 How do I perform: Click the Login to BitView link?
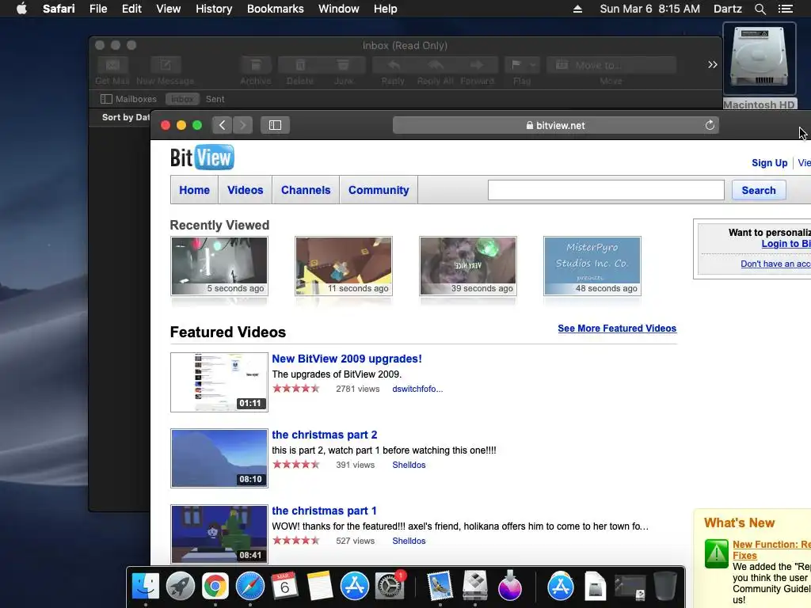pyautogui.click(x=786, y=244)
